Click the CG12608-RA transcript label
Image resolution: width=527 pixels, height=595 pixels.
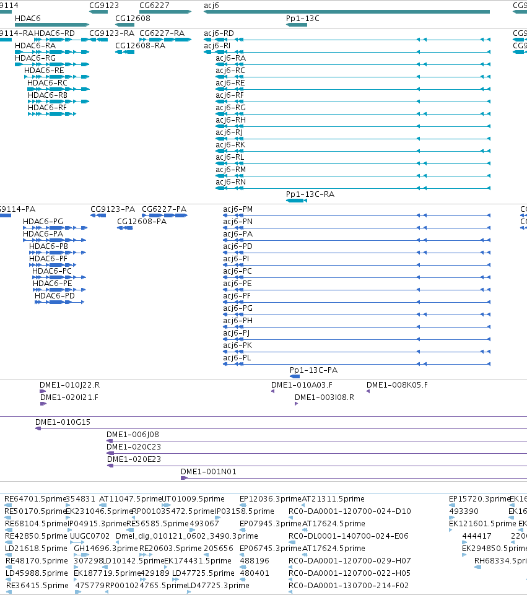(141, 46)
